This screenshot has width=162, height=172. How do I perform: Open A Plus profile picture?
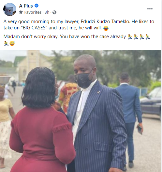pos(10,9)
